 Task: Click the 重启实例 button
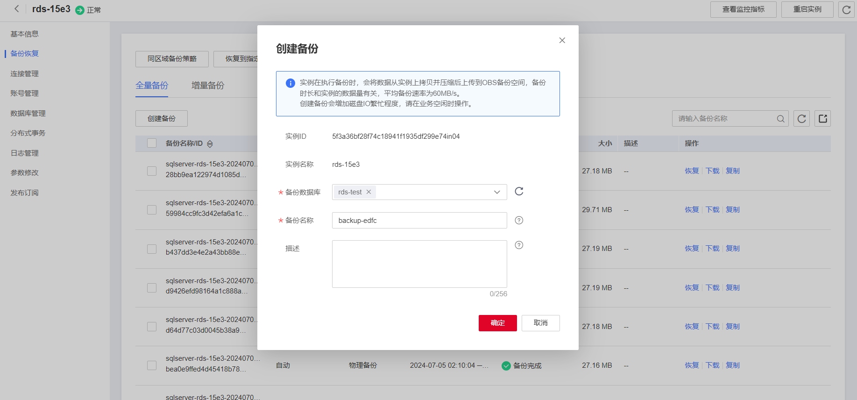tap(807, 9)
